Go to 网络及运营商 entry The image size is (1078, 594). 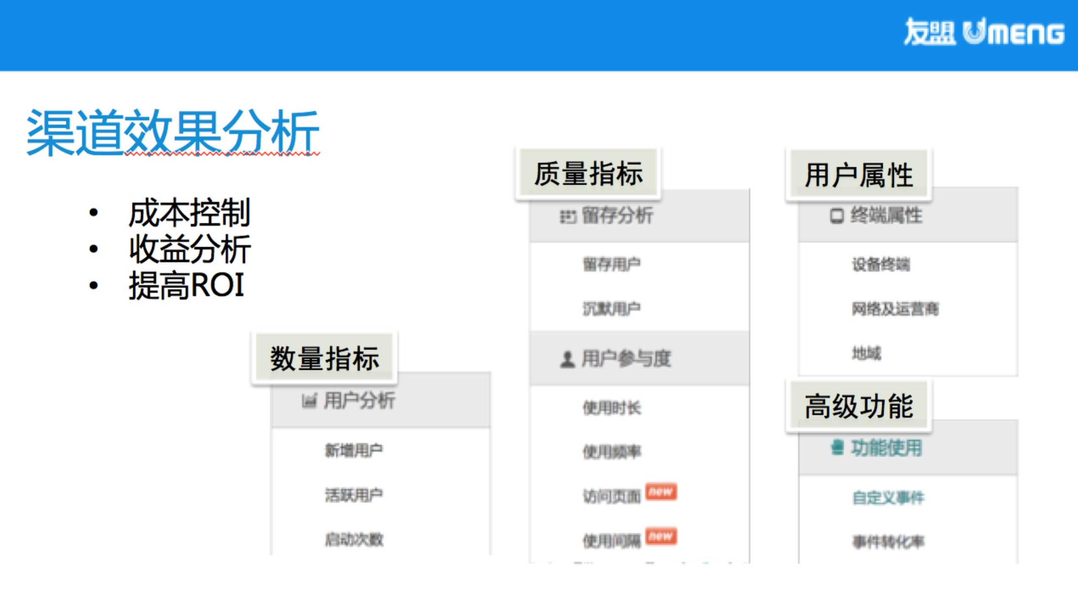(x=895, y=309)
